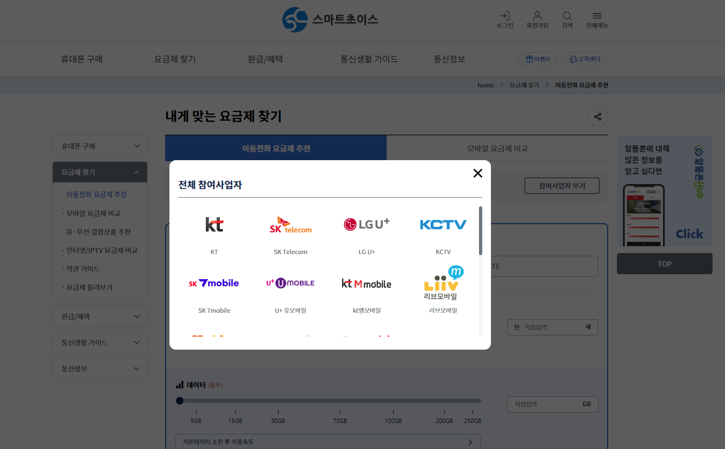Open the 이벤트 gift button
Image resolution: width=725 pixels, height=449 pixels.
tap(538, 59)
